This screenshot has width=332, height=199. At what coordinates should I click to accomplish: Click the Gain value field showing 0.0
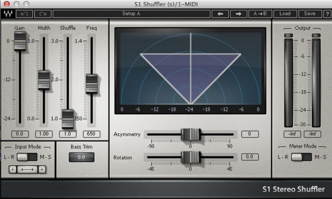[20, 134]
